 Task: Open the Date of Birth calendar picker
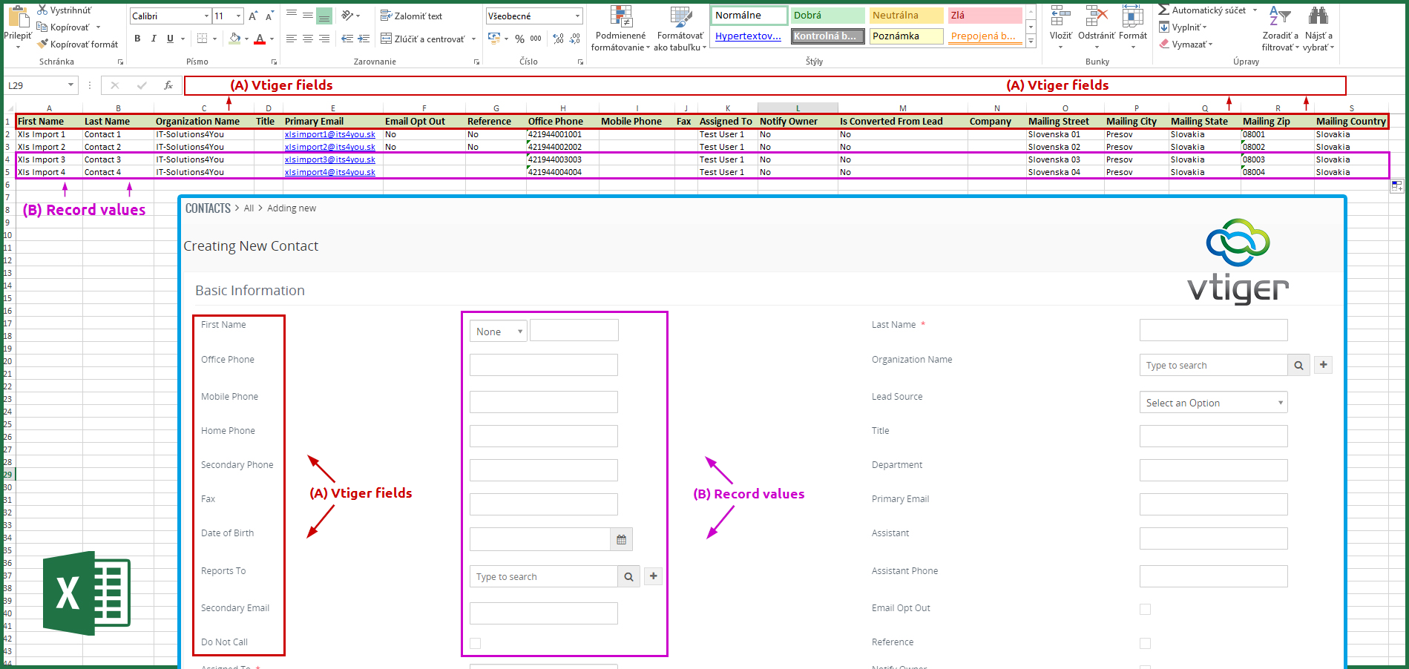[622, 539]
